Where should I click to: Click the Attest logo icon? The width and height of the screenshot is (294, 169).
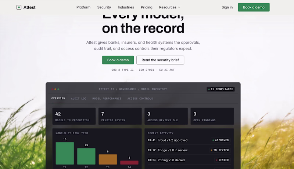coord(19,7)
